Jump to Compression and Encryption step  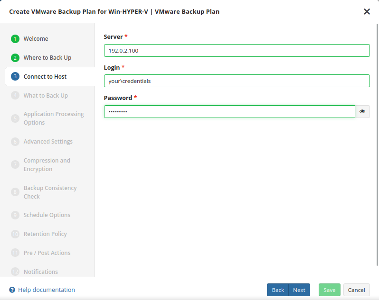[47, 165]
